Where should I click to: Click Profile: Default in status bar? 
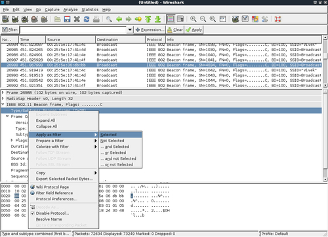pos(275,234)
